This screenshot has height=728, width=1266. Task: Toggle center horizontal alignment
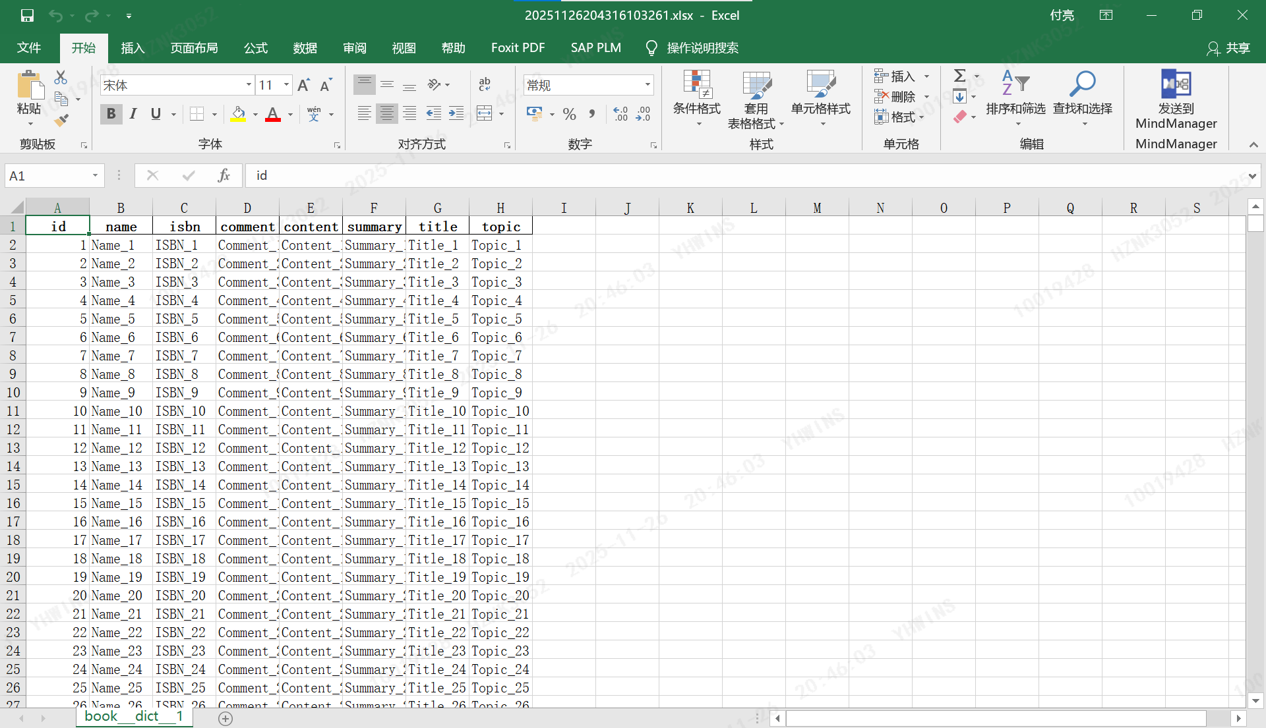pyautogui.click(x=387, y=113)
